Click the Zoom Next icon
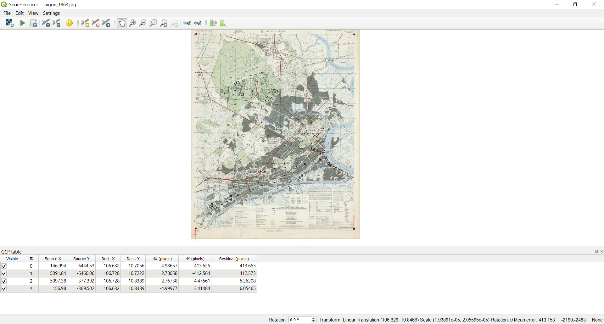 click(174, 23)
